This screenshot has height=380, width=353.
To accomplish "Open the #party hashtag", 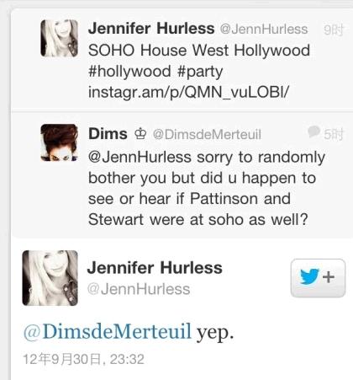I will (200, 72).
